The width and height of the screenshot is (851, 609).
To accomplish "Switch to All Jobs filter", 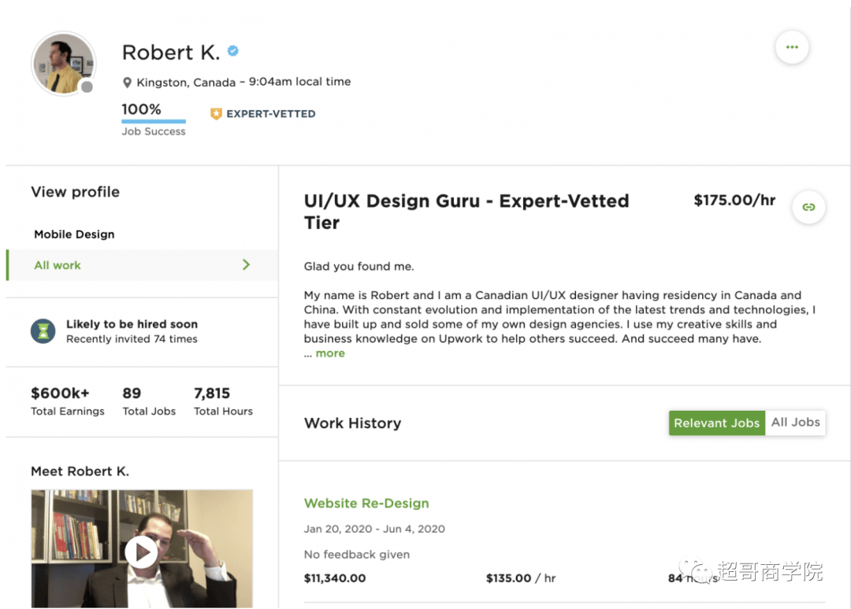I will click(x=795, y=423).
